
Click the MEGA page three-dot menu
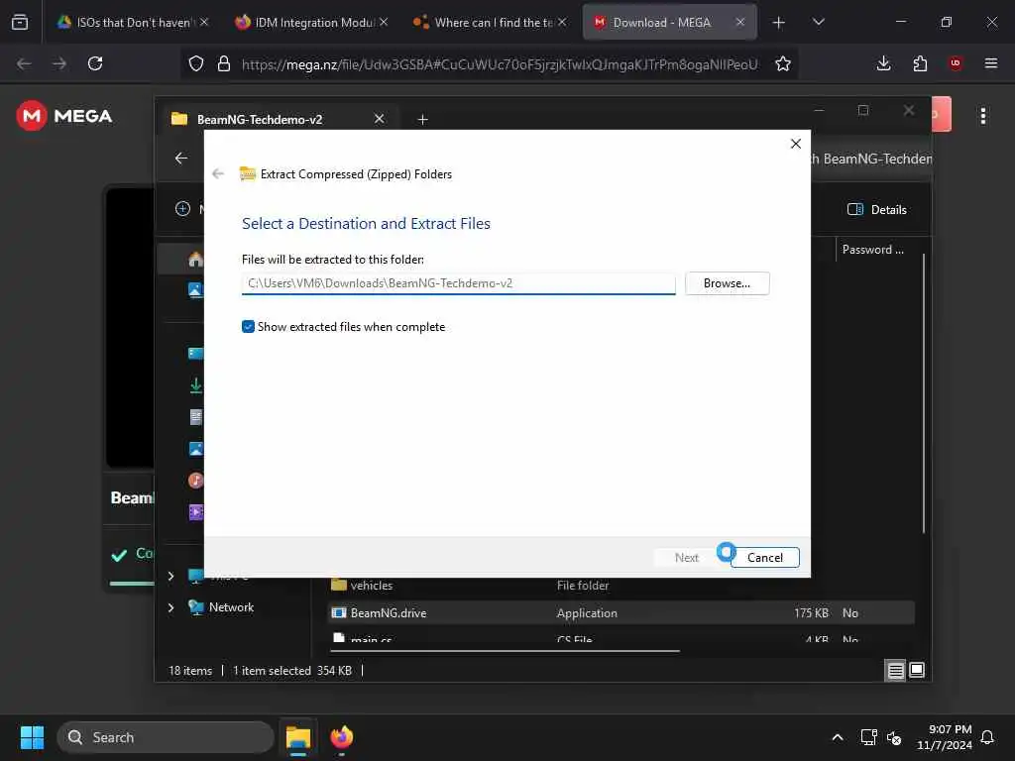point(982,116)
